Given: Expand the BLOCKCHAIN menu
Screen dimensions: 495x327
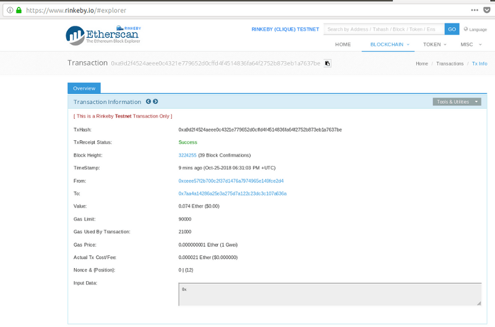Looking at the screenshot, I should point(390,45).
